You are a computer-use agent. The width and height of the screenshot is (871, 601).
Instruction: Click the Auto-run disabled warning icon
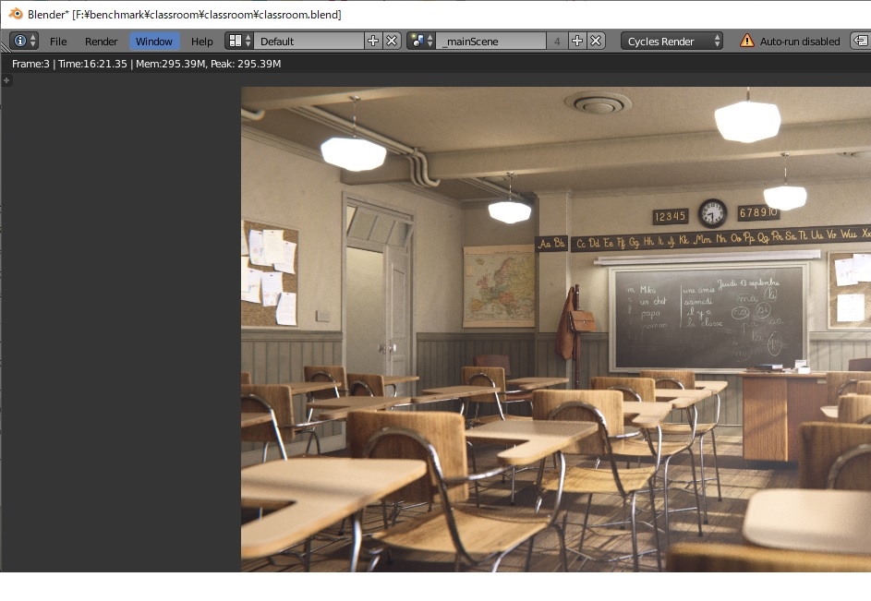coord(747,41)
